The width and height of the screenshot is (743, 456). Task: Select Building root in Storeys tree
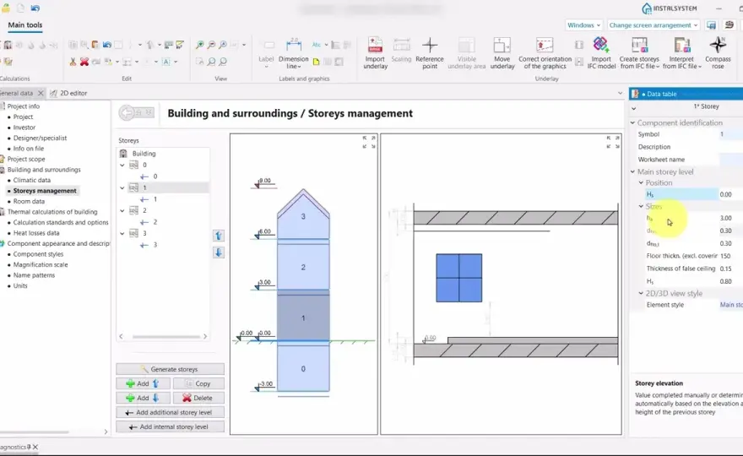144,154
